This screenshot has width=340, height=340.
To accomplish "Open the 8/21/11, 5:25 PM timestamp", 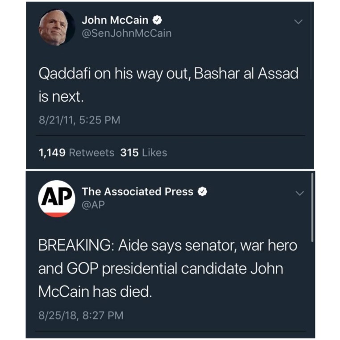I will pos(79,120).
